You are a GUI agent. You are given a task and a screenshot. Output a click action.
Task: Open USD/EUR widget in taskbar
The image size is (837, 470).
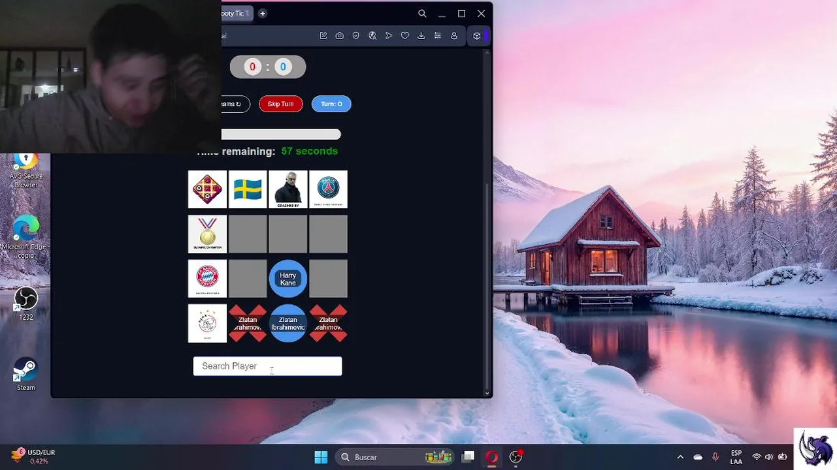click(x=34, y=456)
